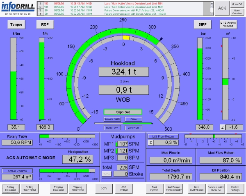This screenshot has width=246, height=196.
Task: Click the blue hookload pointer on the dial
Action: 161,39
